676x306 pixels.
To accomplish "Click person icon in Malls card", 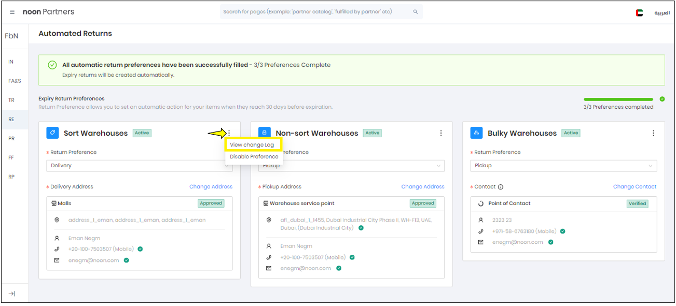I will 57,239.
